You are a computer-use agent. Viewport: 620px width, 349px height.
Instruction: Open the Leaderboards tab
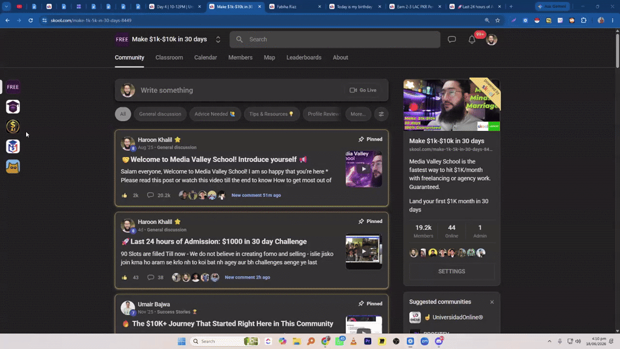[304, 58]
